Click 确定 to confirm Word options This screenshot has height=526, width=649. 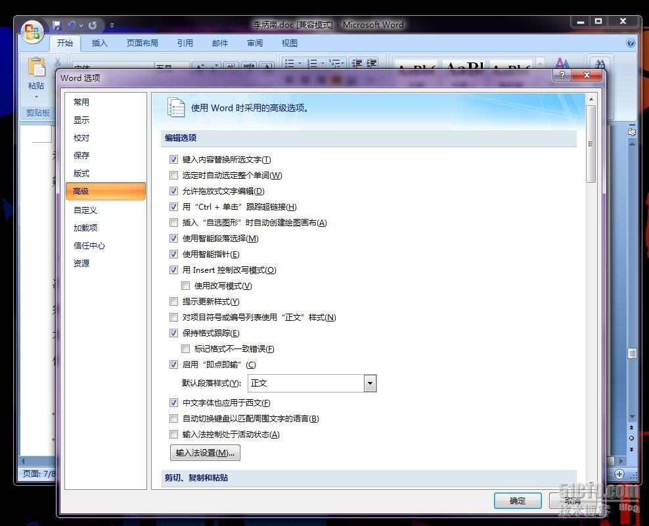518,501
